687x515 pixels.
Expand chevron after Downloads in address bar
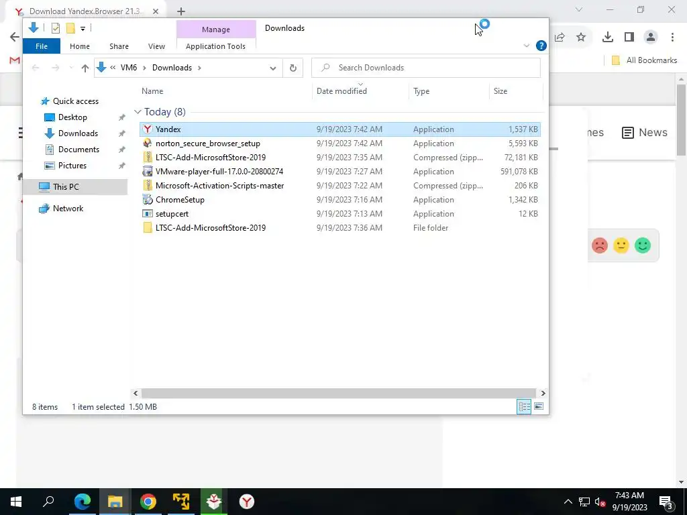tap(199, 68)
